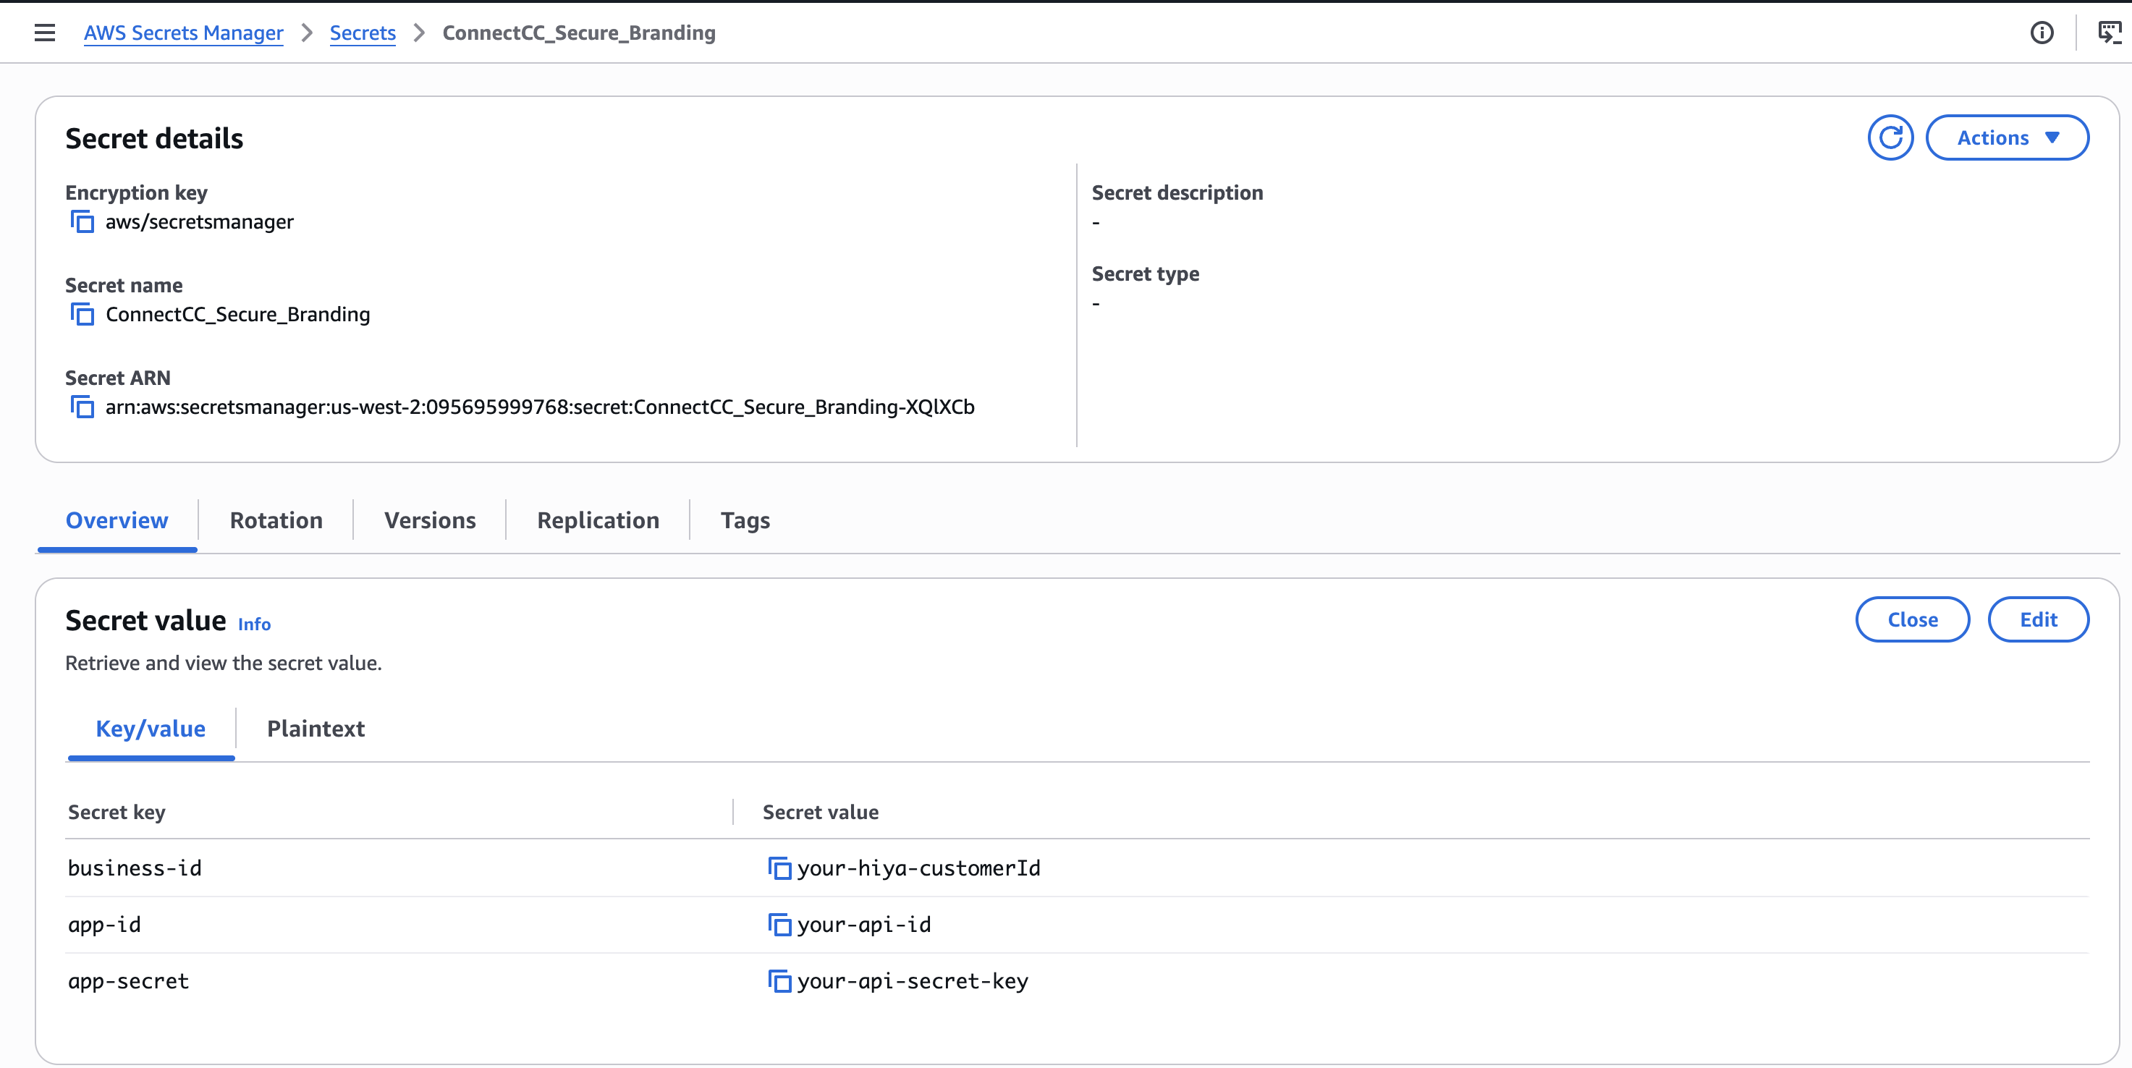Click the Secret type label

1145,274
